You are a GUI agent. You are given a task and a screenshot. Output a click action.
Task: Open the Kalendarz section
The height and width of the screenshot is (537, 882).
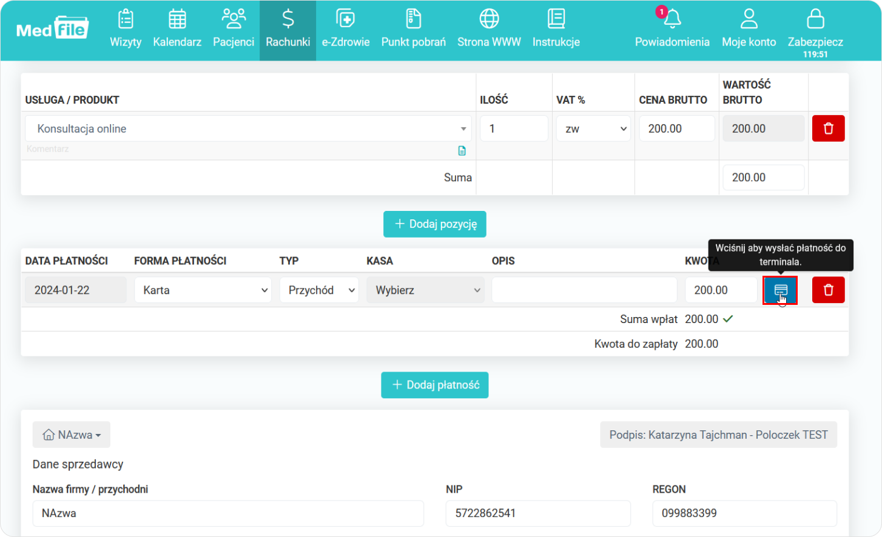click(x=177, y=28)
